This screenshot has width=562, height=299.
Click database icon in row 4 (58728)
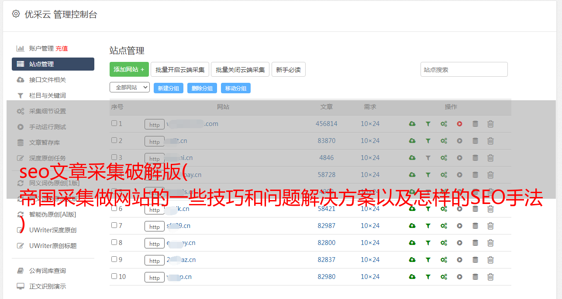pyautogui.click(x=475, y=175)
